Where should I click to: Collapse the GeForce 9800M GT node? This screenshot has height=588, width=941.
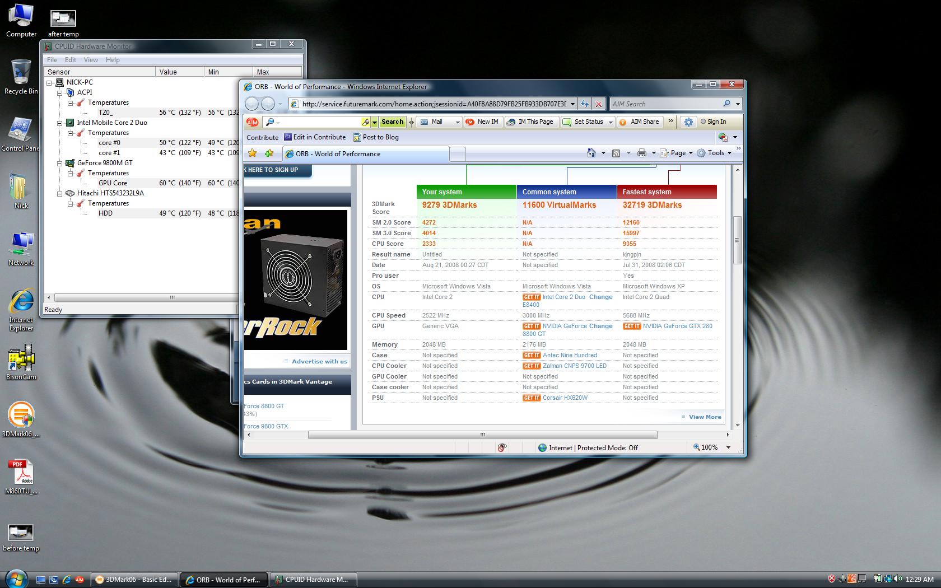pos(60,163)
